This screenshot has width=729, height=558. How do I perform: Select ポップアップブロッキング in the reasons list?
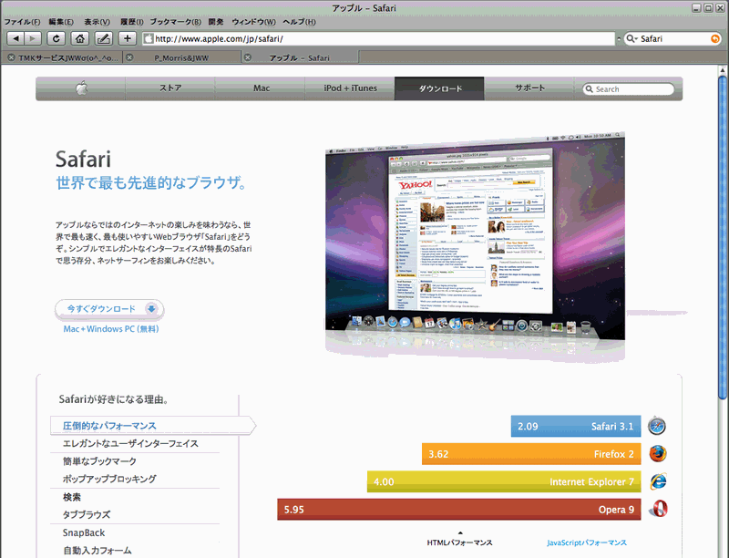pos(109,479)
